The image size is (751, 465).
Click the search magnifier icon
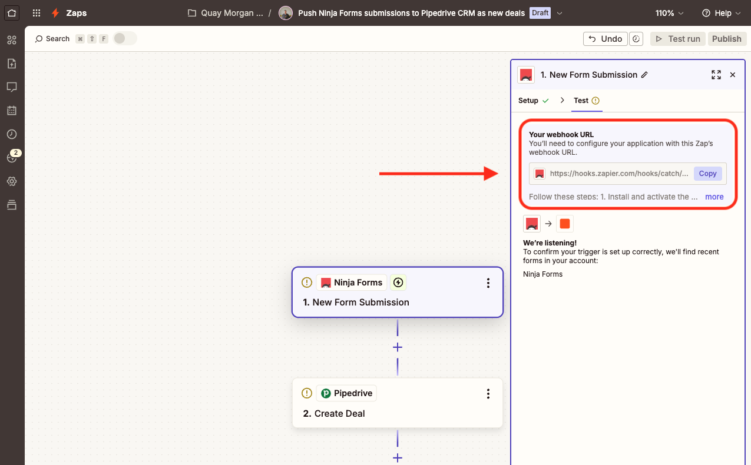[39, 39]
